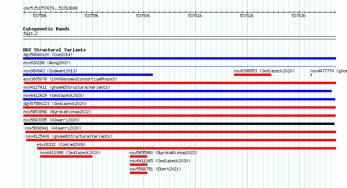Select the red nsv6411165 variant bar

pyautogui.click(x=138, y=165)
